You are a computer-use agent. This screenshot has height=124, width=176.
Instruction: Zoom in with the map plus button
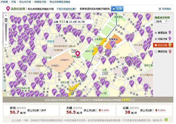point(6,15)
